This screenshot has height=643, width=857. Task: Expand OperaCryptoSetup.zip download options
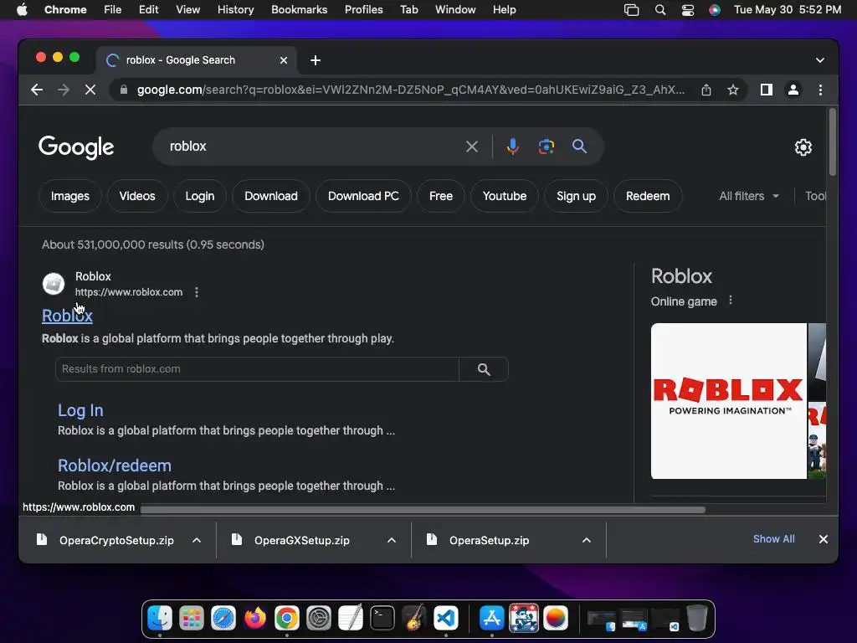[x=197, y=540]
